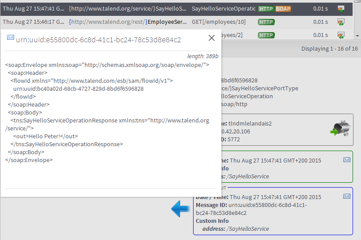
Task: Click 0.01 s duration in employees/10 row
Action: click(320, 22)
